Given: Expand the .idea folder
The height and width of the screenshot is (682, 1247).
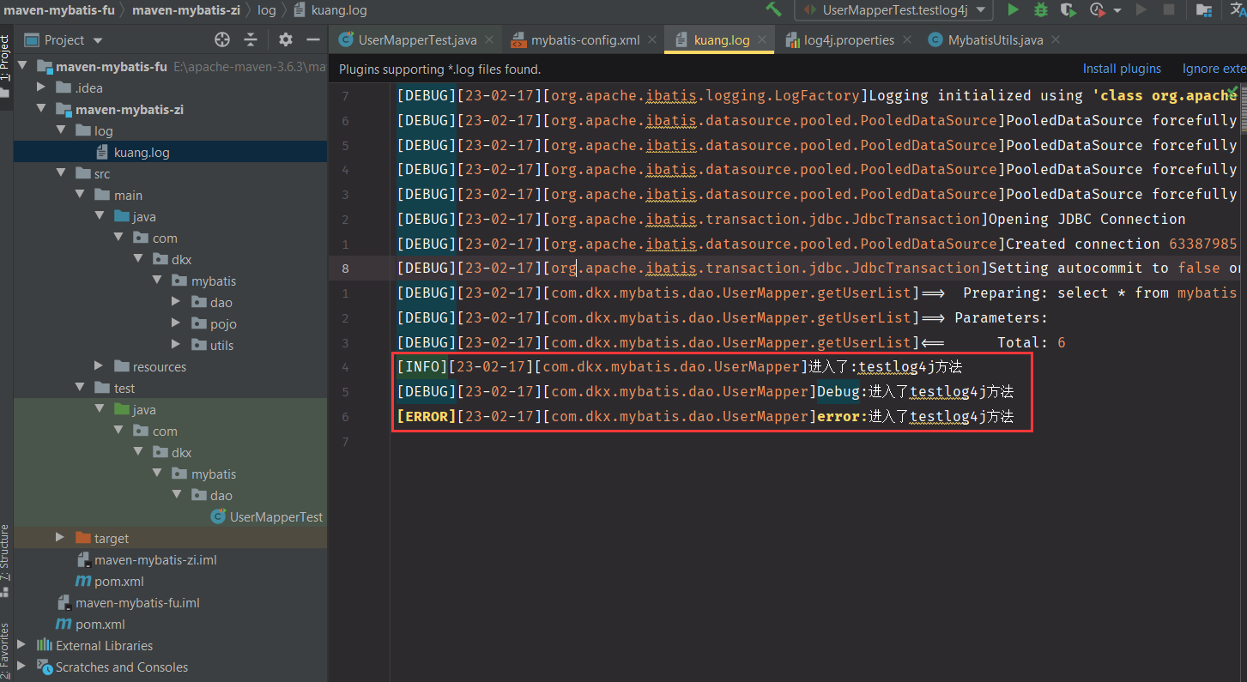Looking at the screenshot, I should 41,88.
